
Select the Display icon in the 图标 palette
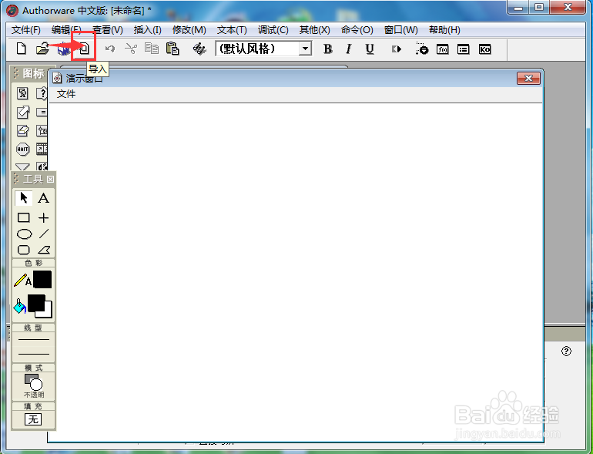pyautogui.click(x=22, y=93)
